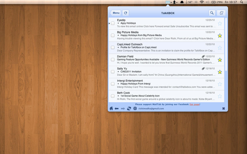Click the MailTab envelope icon in menu bar

[x=168, y=2]
